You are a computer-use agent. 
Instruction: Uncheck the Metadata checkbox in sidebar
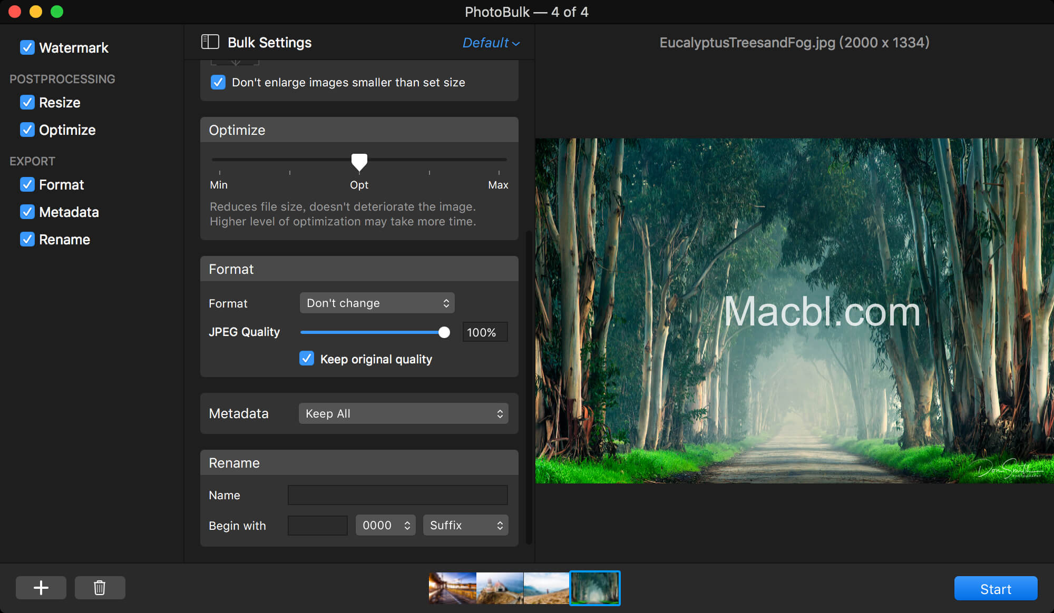pyautogui.click(x=27, y=212)
